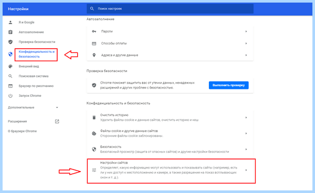The image size is (315, 193).
Task: Open the Настройки сайтов row chevron
Action: pos(246,170)
